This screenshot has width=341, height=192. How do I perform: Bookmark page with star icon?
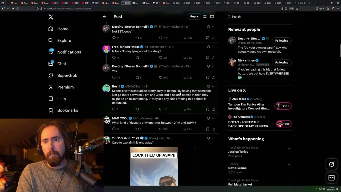click(297, 9)
